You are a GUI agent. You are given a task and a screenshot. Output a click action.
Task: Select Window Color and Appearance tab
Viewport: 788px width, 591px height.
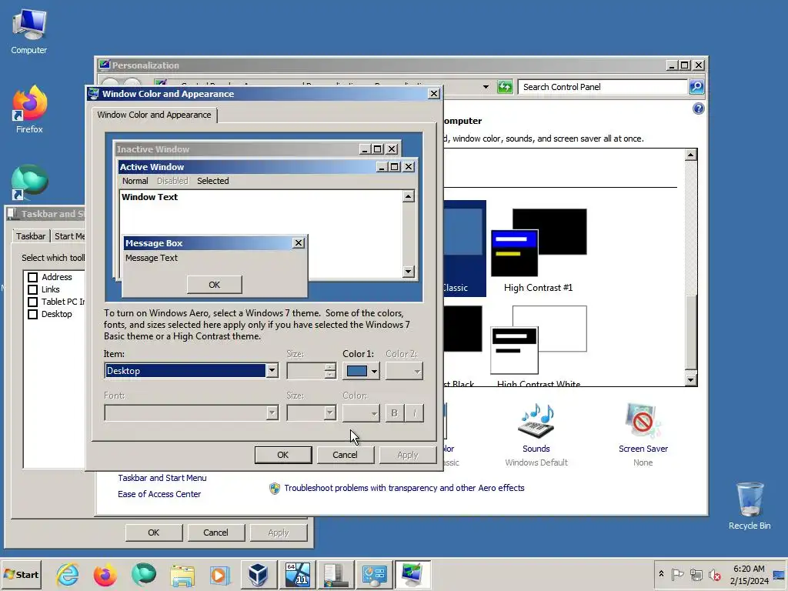[x=154, y=115]
